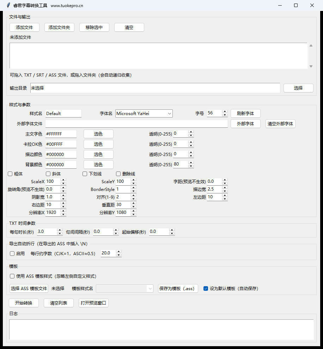Image resolution: width=323 pixels, height=349 pixels.
Task: Open color picker for 描边颜色
Action: 98,154
